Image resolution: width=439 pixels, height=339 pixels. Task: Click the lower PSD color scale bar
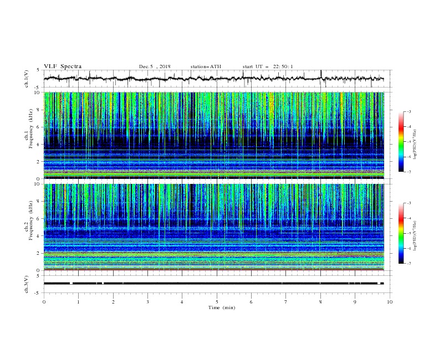click(x=401, y=233)
